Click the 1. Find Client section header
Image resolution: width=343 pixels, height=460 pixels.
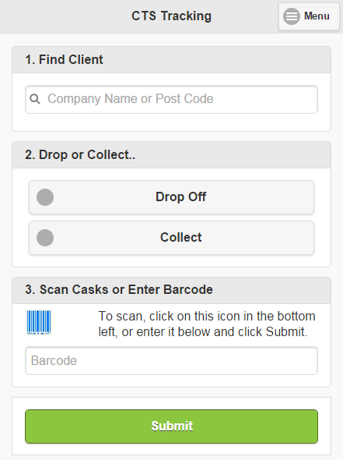click(171, 59)
